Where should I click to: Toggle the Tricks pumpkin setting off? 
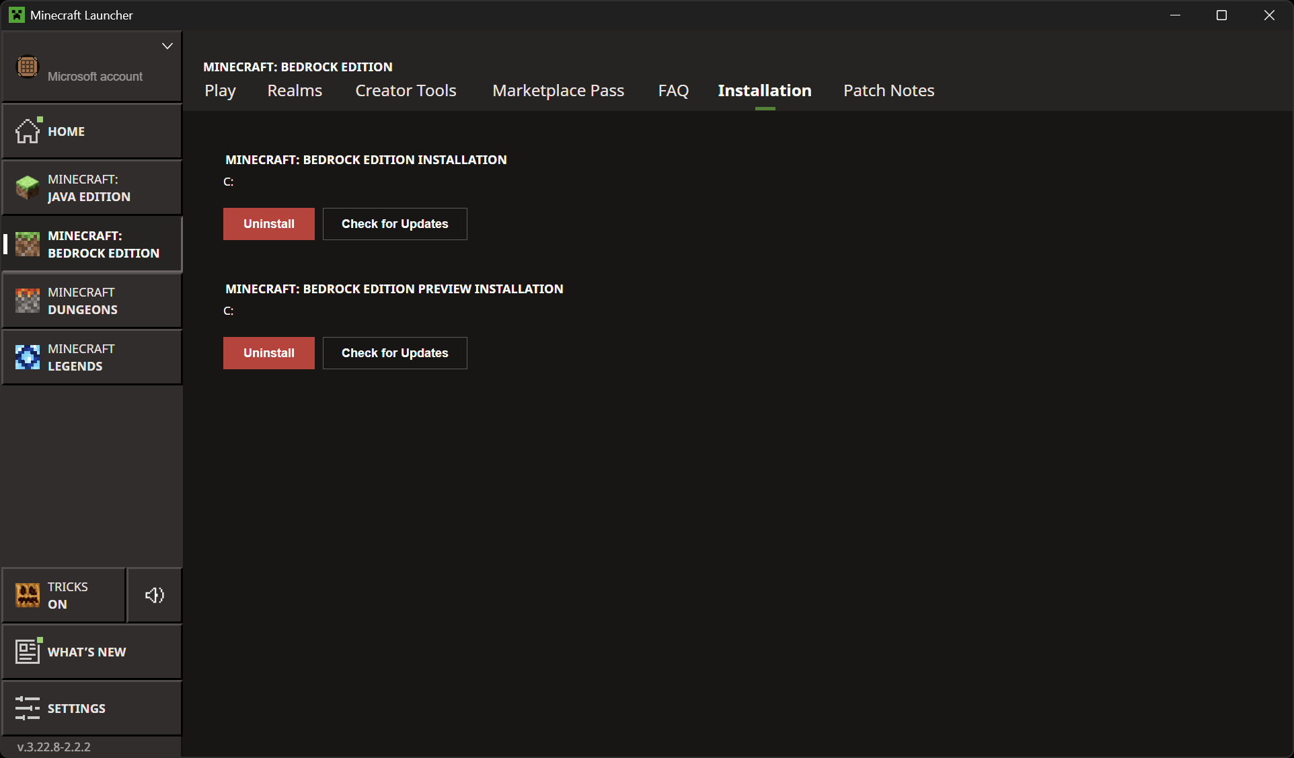pos(27,595)
